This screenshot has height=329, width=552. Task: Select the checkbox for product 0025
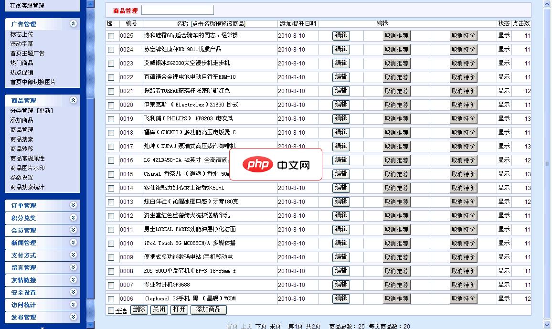[110, 35]
